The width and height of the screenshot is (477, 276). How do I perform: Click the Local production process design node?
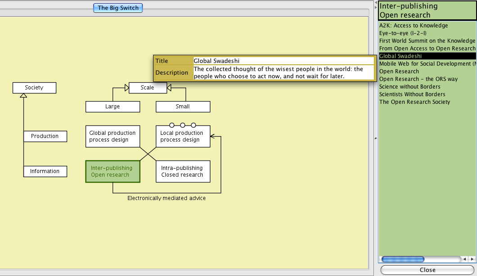[x=182, y=137]
